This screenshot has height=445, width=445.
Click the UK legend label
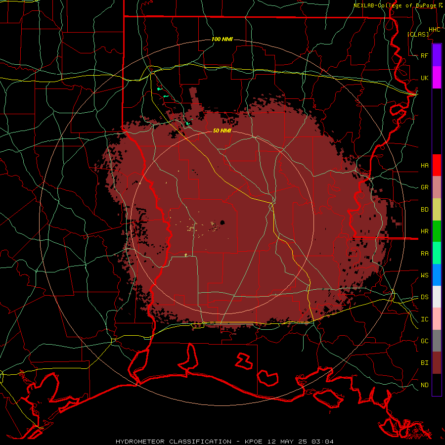[x=424, y=78]
